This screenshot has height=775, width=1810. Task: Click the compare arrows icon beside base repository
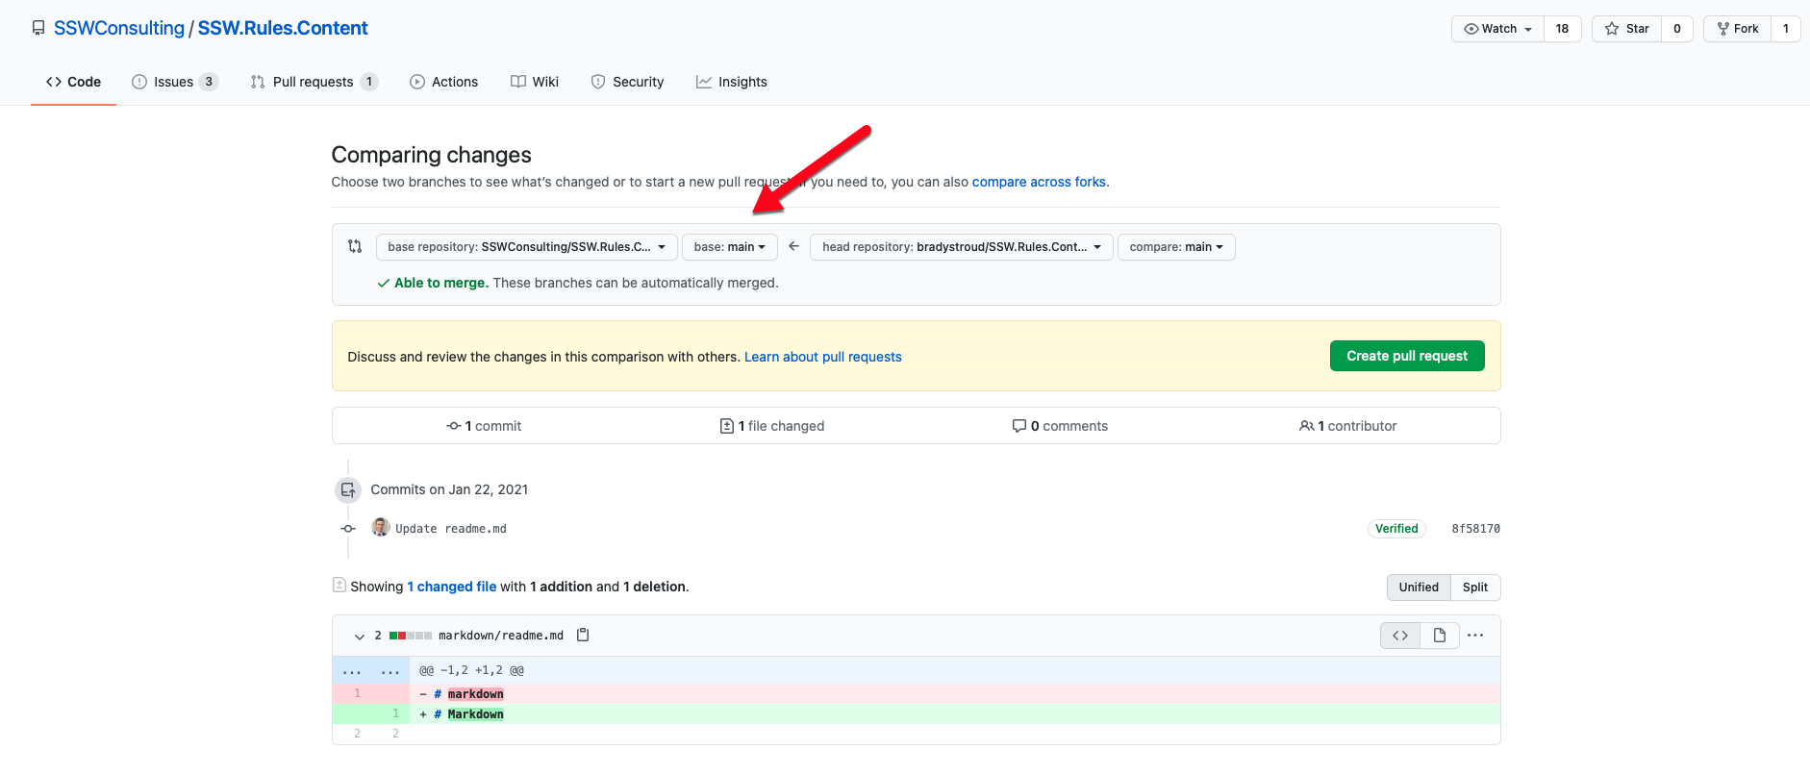pos(355,246)
